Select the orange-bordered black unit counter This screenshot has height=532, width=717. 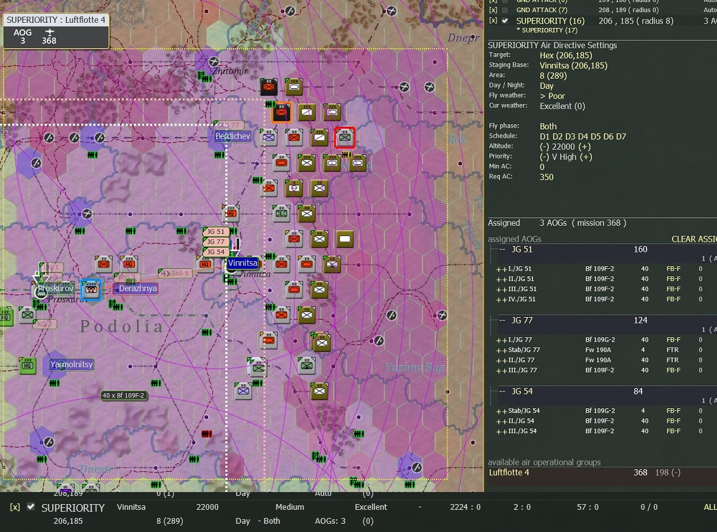tap(281, 112)
